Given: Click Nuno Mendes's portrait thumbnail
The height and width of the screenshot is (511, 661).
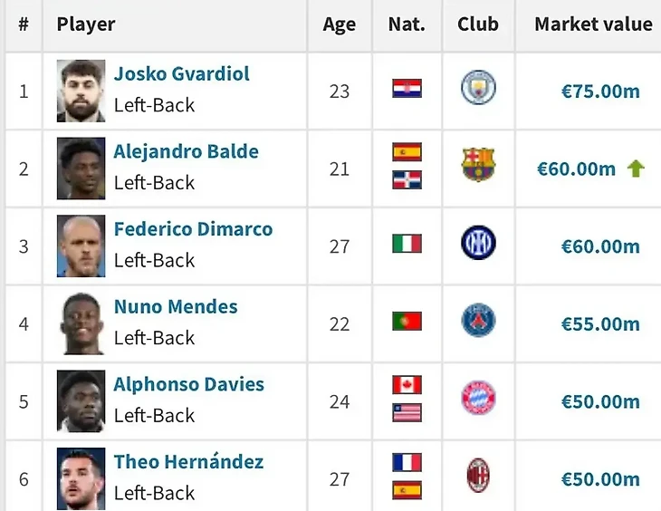Looking at the screenshot, I should click(81, 323).
